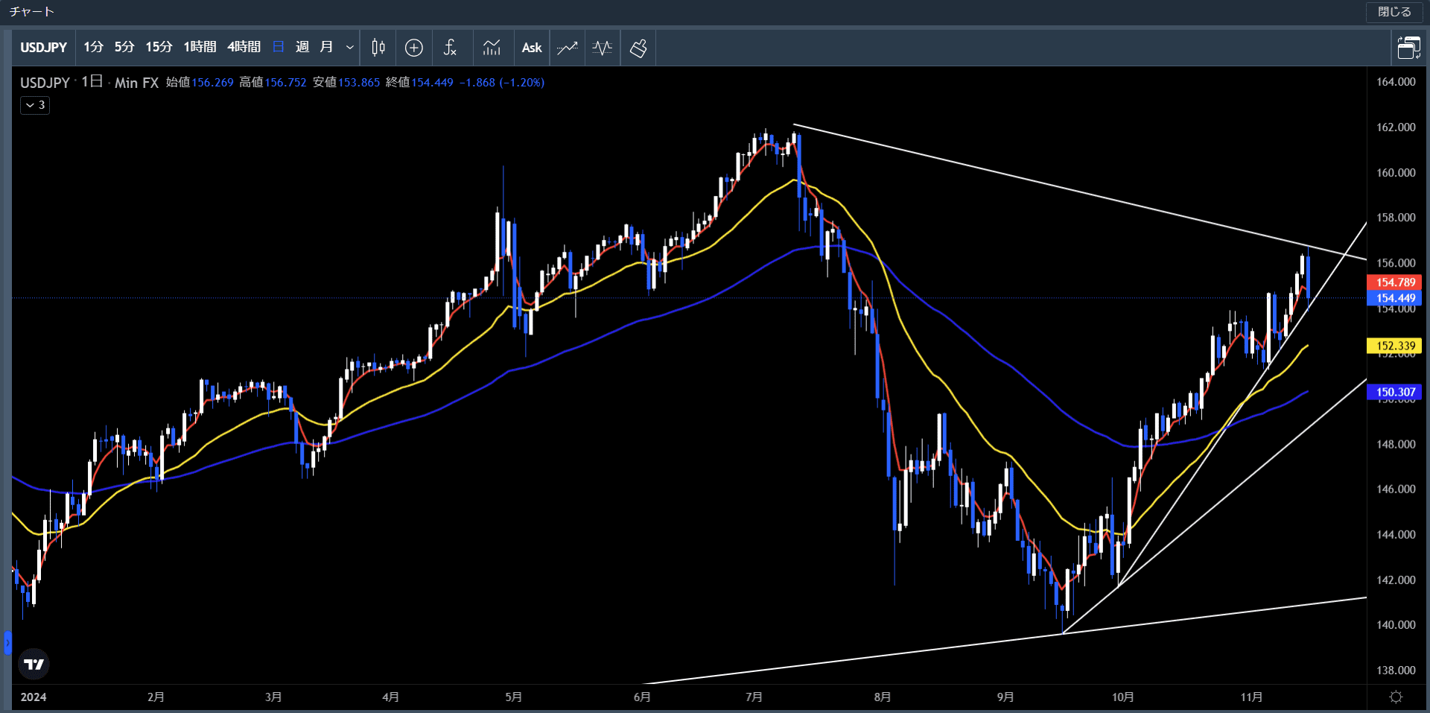The height and width of the screenshot is (713, 1430).
Task: Click the 安値 153.865 low value
Action: tap(346, 83)
